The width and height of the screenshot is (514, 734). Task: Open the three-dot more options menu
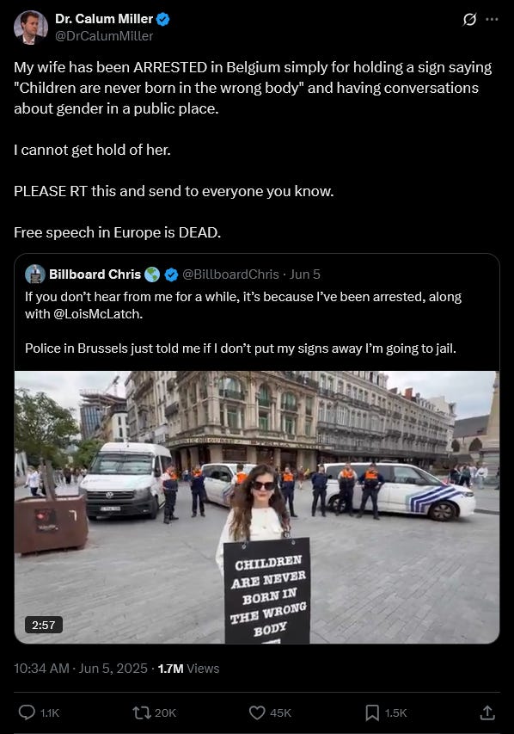(492, 19)
